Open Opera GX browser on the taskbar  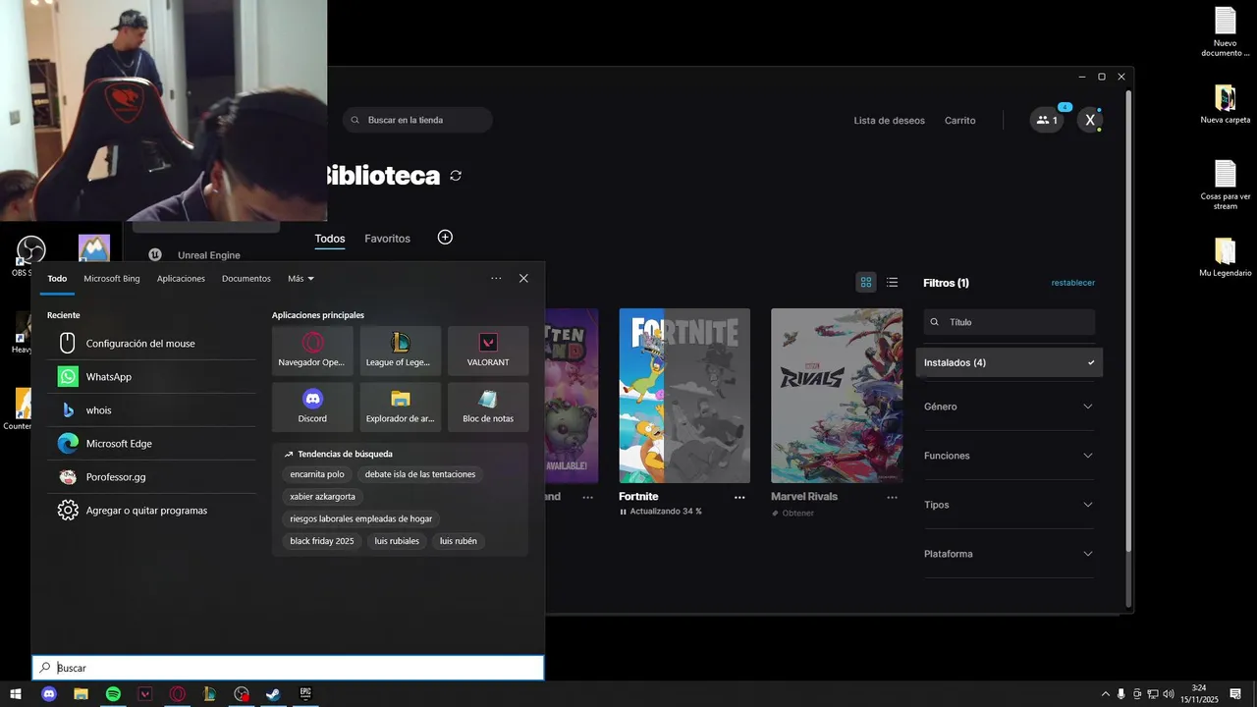point(178,694)
